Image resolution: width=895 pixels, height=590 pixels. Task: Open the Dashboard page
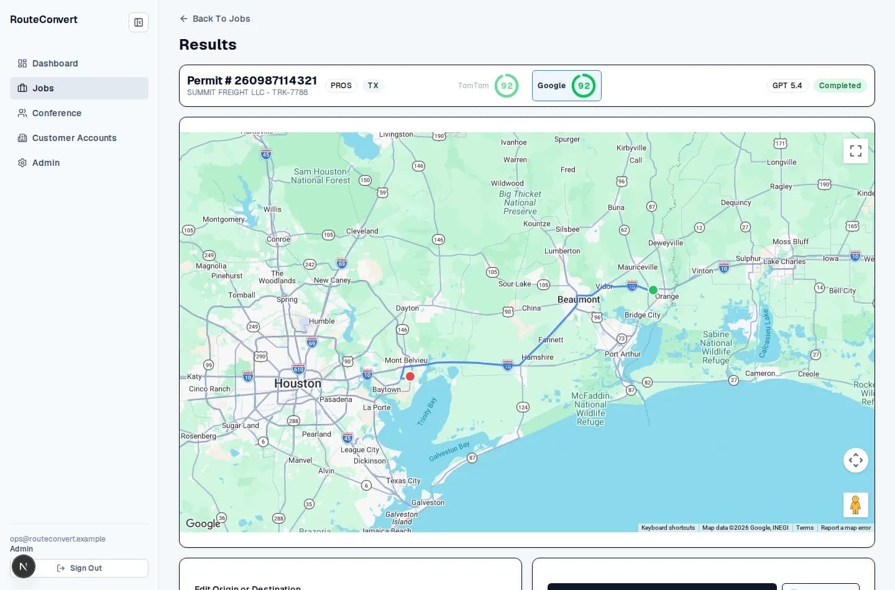(x=79, y=63)
